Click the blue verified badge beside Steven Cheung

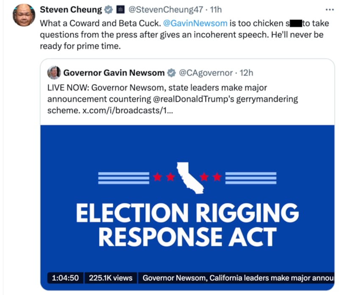[x=108, y=9]
